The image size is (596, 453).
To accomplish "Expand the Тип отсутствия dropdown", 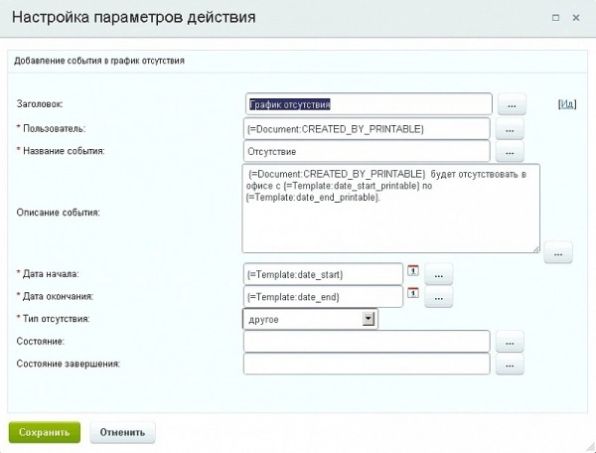I will (369, 319).
